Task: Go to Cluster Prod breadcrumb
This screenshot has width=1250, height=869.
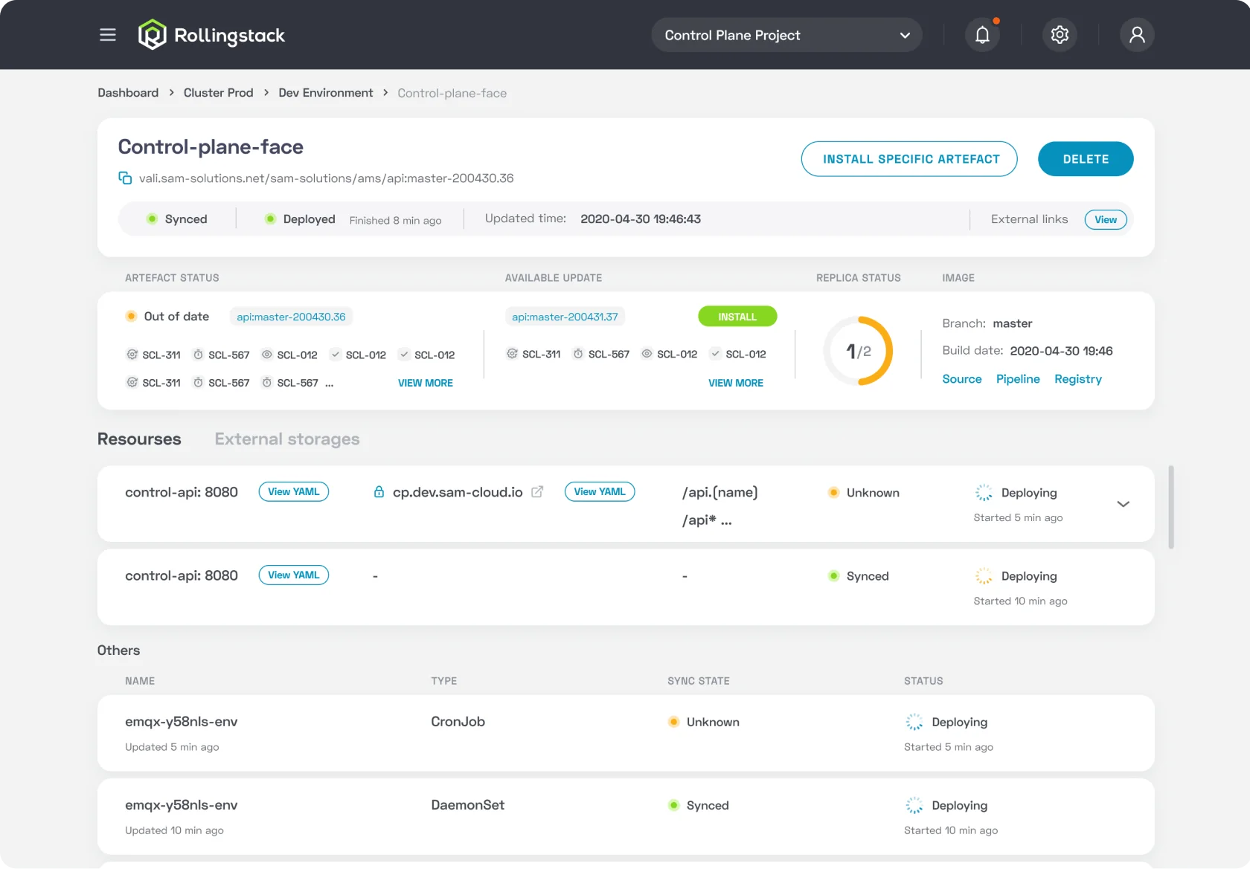Action: click(x=219, y=93)
